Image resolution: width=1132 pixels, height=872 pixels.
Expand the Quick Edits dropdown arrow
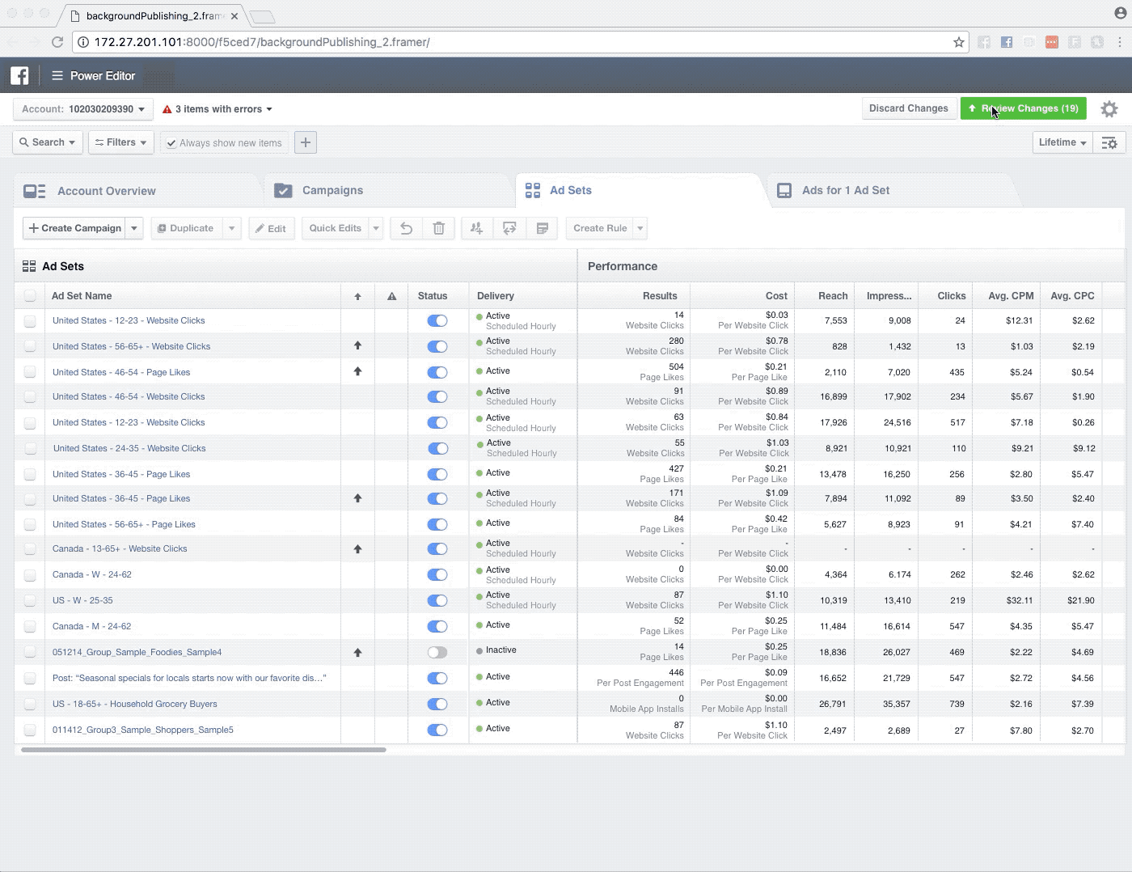coord(376,228)
